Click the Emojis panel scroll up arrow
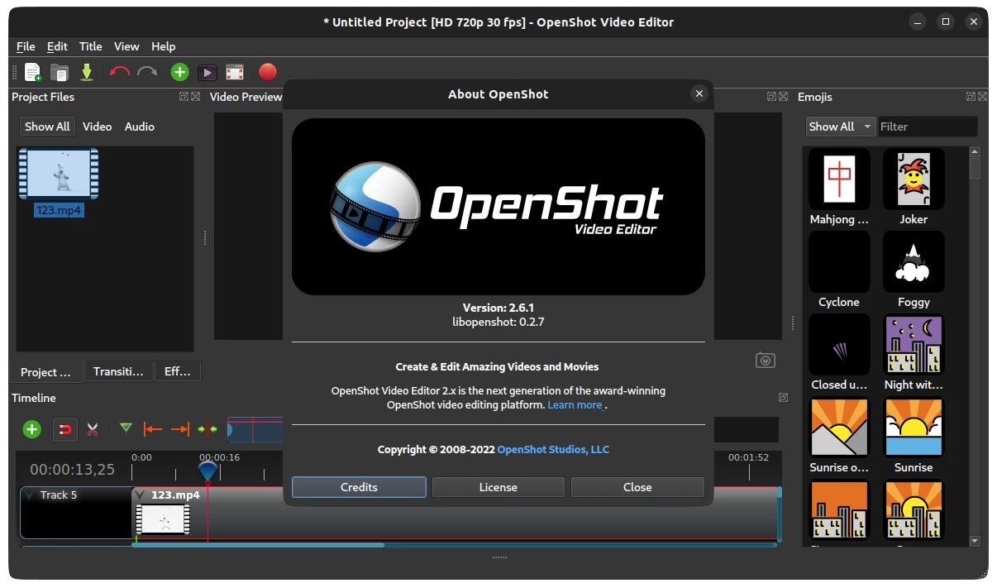This screenshot has width=997, height=588. pos(975,152)
